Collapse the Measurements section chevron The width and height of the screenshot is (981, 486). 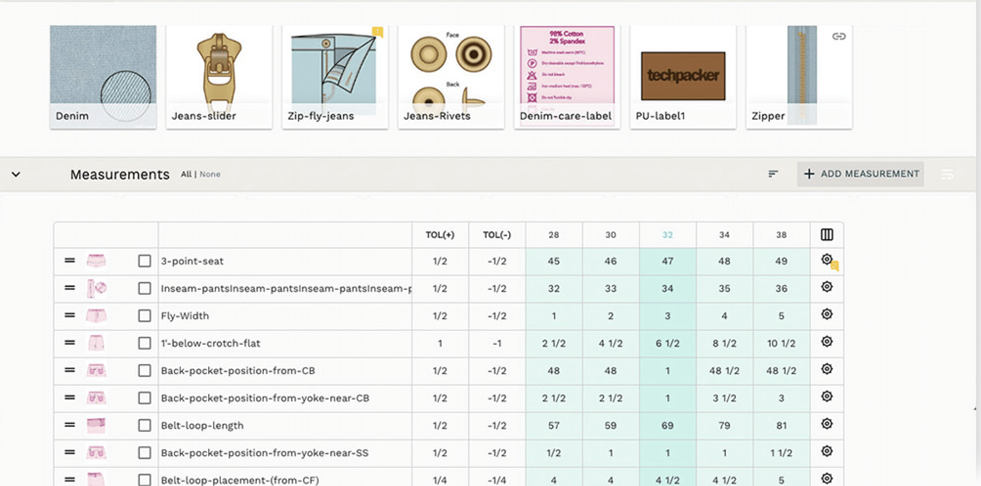pos(16,174)
